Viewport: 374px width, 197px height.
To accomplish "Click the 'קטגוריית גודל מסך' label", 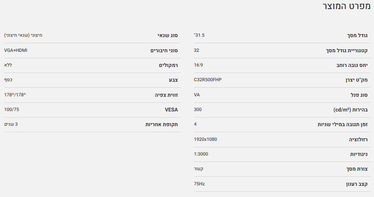I will (347, 51).
